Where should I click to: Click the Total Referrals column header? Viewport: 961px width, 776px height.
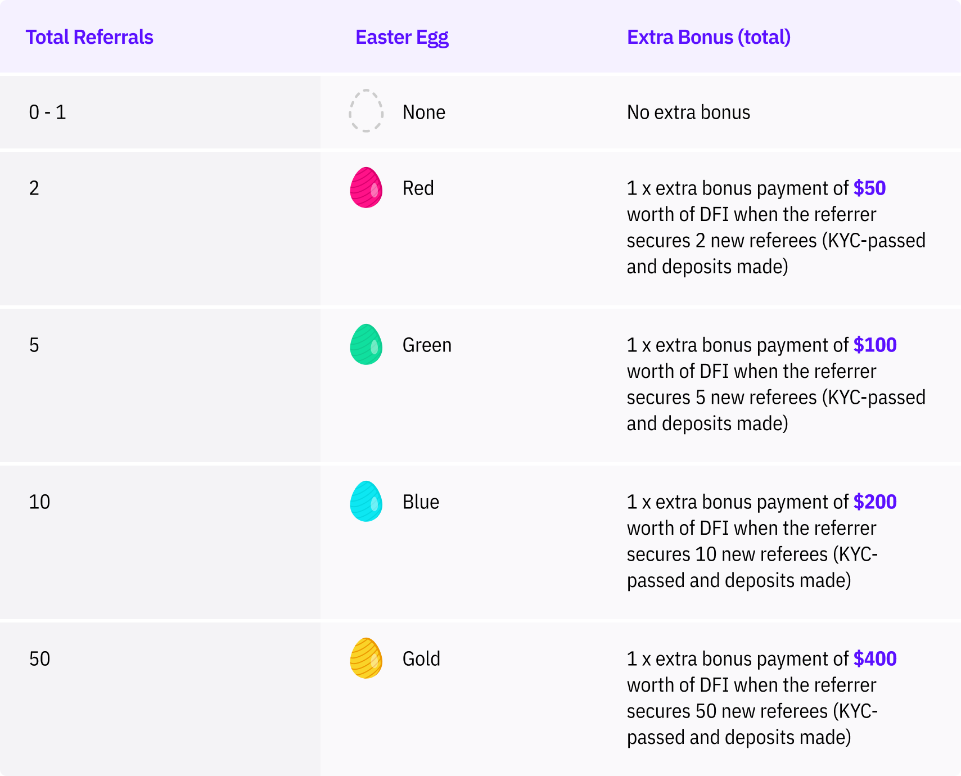tap(89, 37)
